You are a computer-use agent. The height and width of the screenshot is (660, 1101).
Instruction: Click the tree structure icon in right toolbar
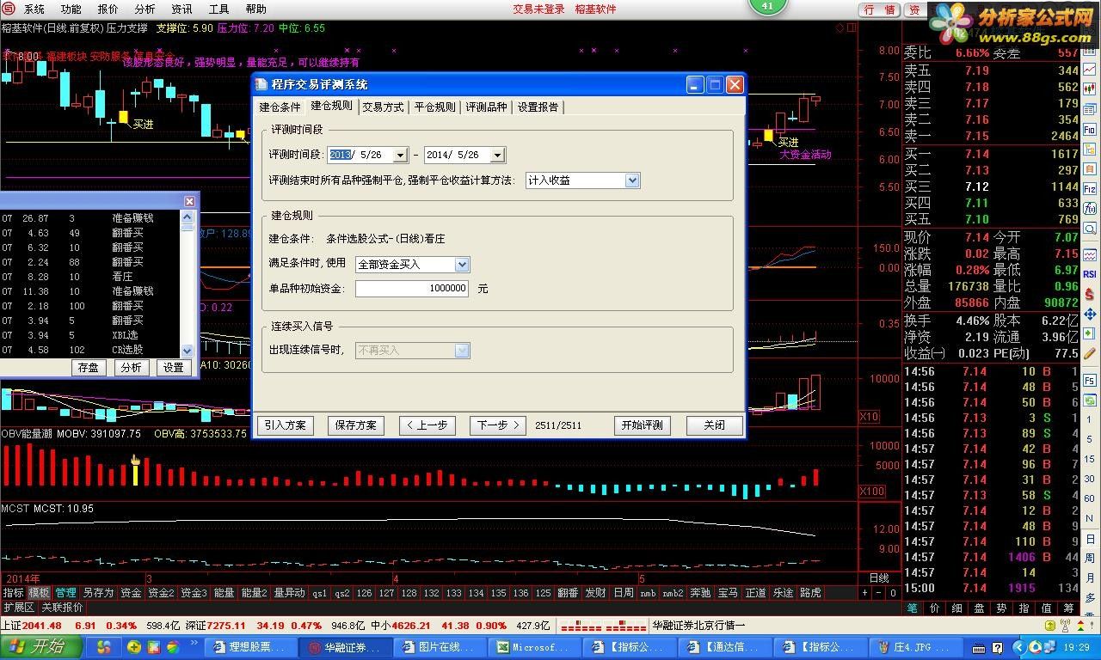(x=1089, y=149)
